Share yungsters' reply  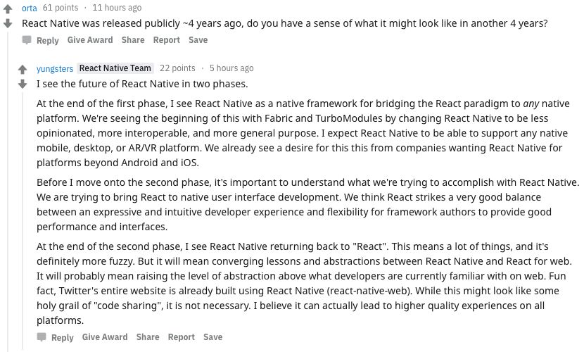(148, 337)
